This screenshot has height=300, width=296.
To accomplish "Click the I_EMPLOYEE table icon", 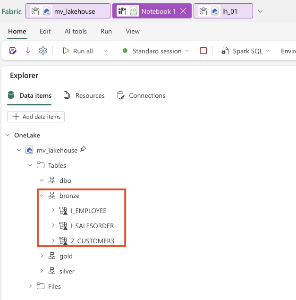I will [64, 211].
